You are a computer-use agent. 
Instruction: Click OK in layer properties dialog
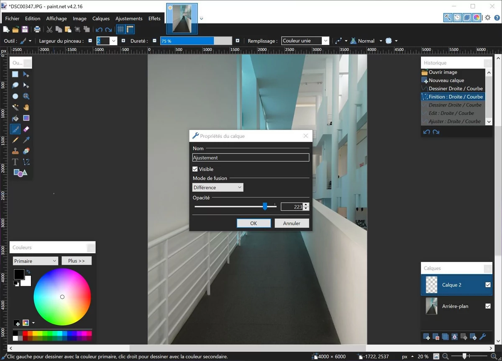click(x=254, y=223)
